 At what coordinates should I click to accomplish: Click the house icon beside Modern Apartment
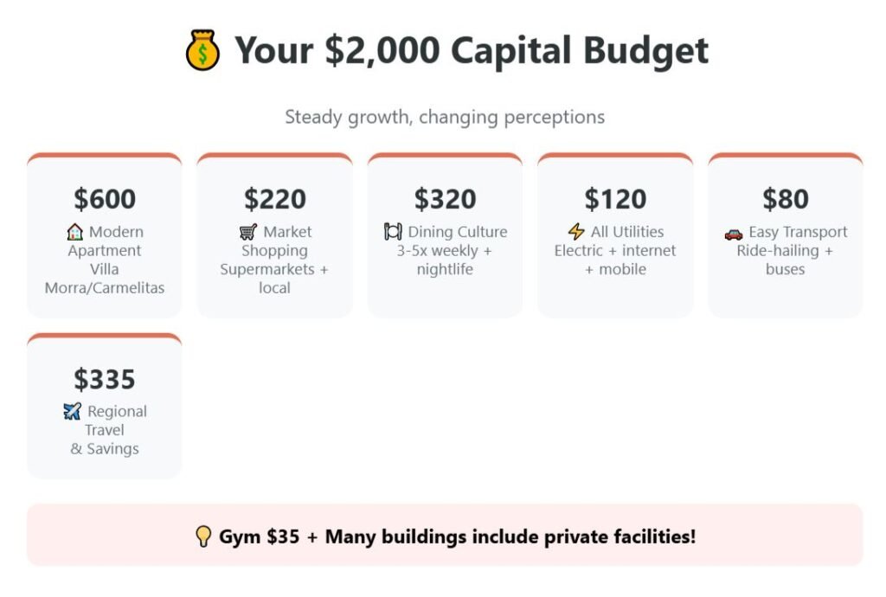(x=75, y=232)
